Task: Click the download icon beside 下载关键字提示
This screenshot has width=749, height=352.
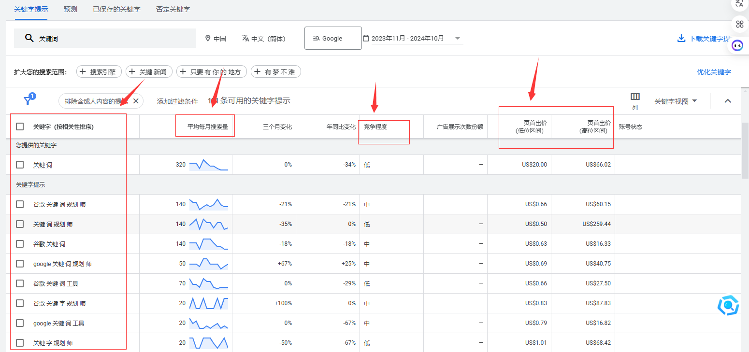Action: tap(681, 38)
